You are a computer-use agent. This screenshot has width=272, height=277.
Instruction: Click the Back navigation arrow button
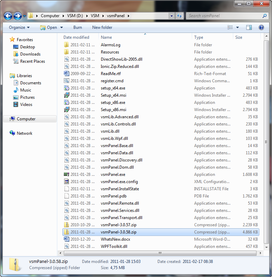[8, 16]
